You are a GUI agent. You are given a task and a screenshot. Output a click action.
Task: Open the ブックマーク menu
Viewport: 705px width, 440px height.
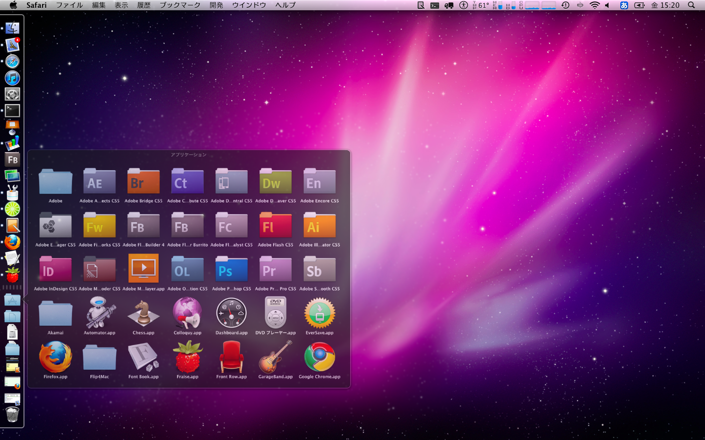180,5
